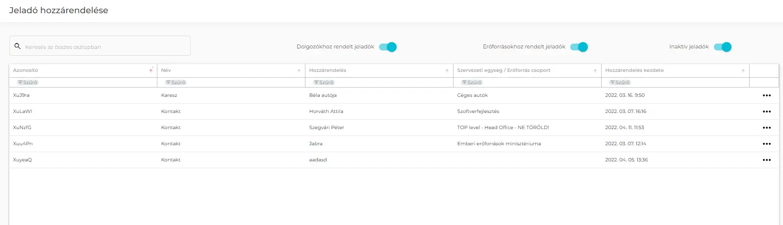Select the Béla autója assignment cell
This screenshot has width=783, height=225.
tap(323, 95)
